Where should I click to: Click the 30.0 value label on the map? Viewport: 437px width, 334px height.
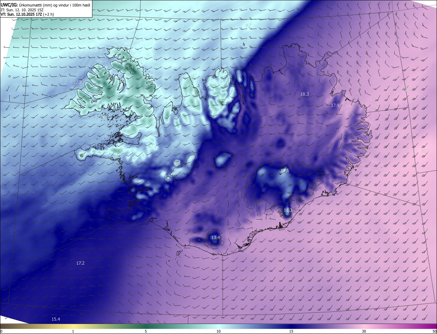tap(425, 151)
